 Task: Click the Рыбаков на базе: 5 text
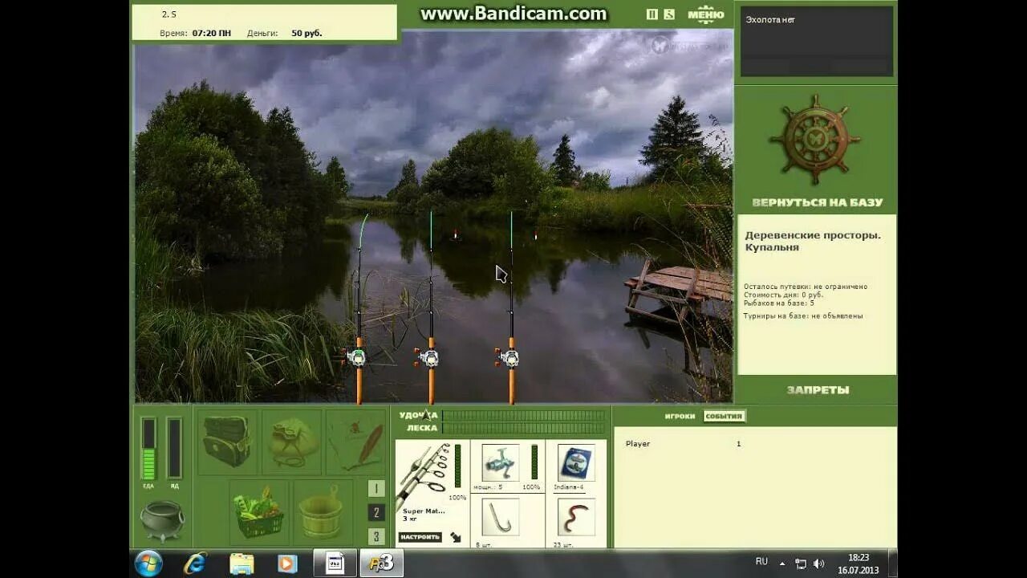[779, 303]
